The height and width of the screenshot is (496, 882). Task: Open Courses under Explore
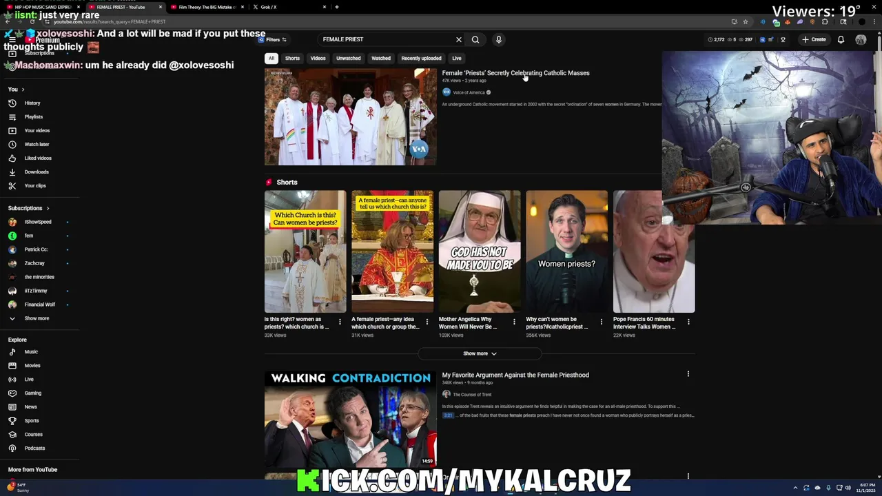(x=33, y=435)
